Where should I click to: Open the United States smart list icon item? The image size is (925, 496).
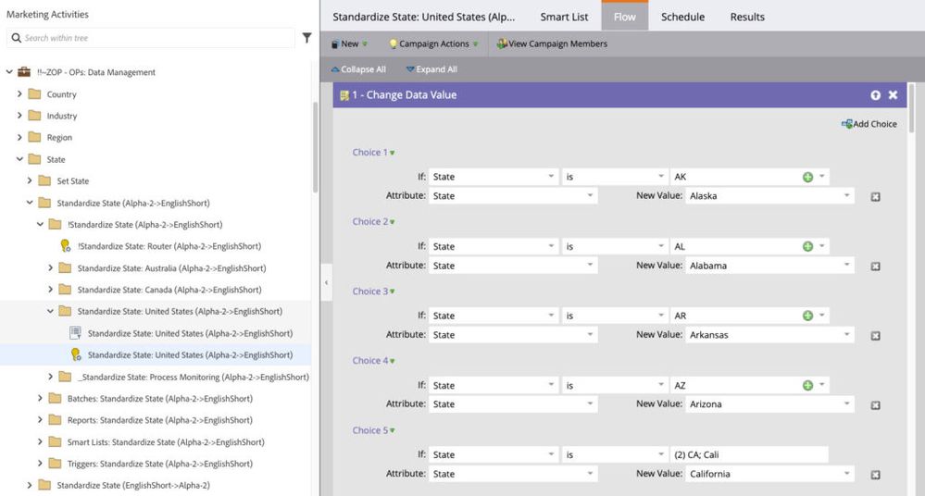(x=76, y=333)
